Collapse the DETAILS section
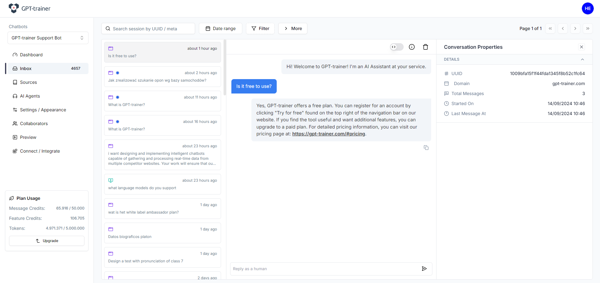Viewport: 600px width, 283px height. point(582,59)
